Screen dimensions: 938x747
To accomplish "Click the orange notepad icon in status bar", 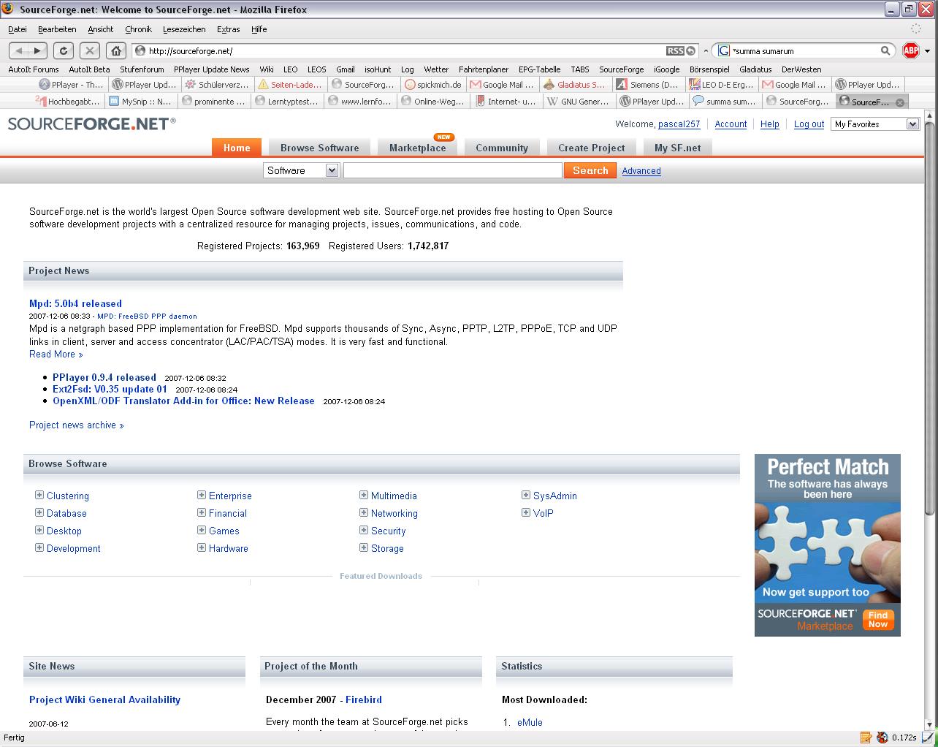I will click(866, 737).
